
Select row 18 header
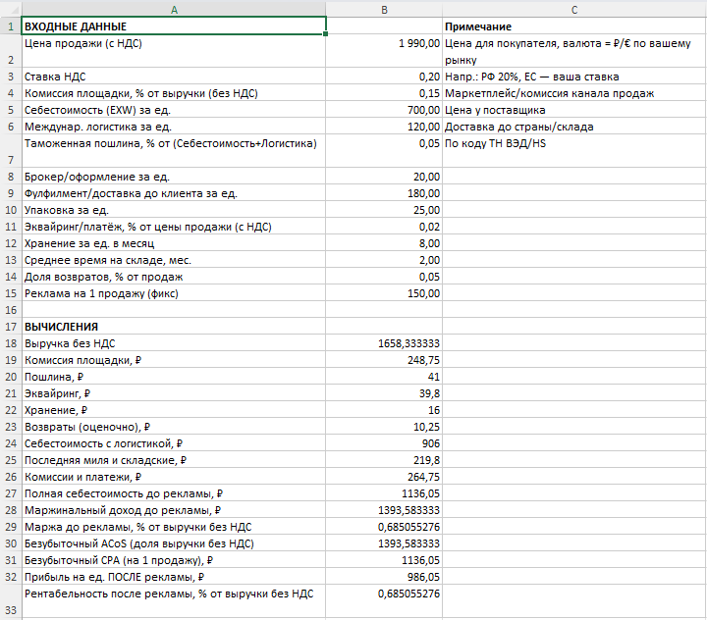pos(11,343)
